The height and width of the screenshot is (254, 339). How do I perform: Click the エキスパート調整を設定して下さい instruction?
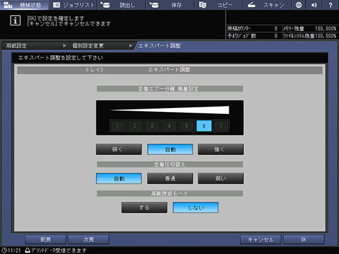[x=60, y=58]
